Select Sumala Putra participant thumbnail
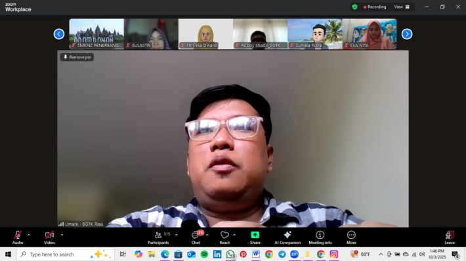The image size is (466, 261). coord(315,34)
